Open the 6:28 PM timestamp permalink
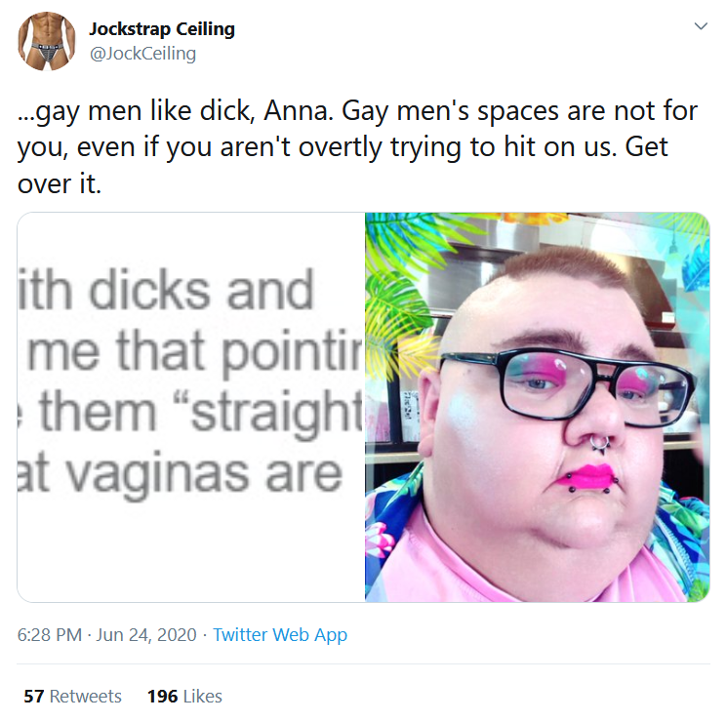The image size is (727, 722). click(49, 634)
